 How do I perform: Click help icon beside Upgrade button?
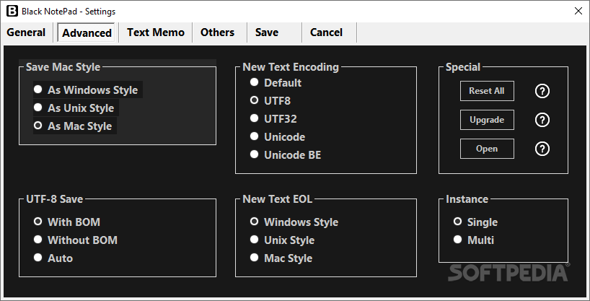pyautogui.click(x=542, y=120)
